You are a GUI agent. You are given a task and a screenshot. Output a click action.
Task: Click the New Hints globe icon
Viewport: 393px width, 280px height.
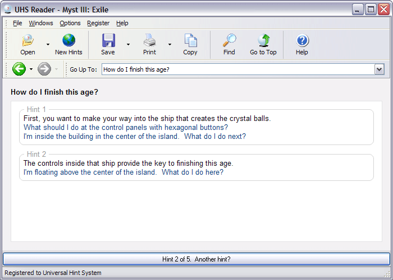pos(68,40)
